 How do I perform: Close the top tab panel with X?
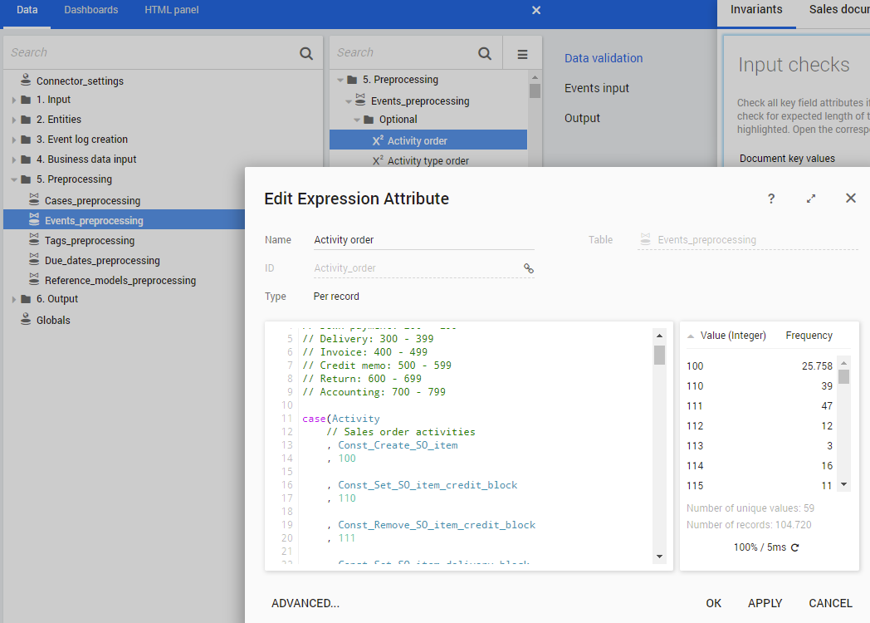[x=536, y=10]
